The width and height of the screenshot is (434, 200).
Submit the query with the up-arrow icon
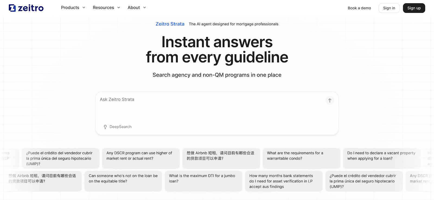coord(330,100)
